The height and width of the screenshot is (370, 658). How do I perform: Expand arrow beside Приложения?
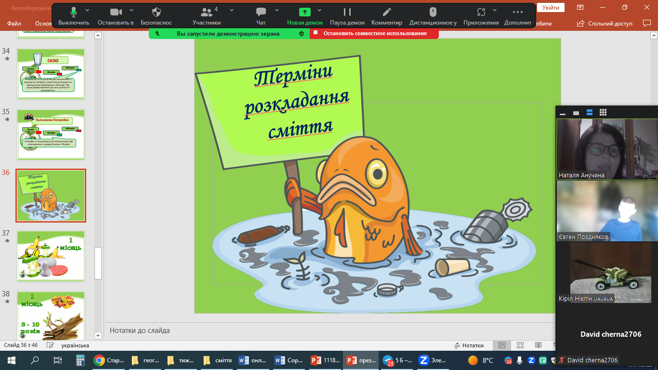click(495, 10)
